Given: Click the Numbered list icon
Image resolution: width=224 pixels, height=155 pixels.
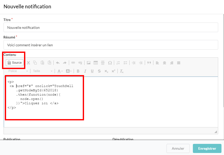Looking at the screenshot, I should pyautogui.click(x=118, y=63).
